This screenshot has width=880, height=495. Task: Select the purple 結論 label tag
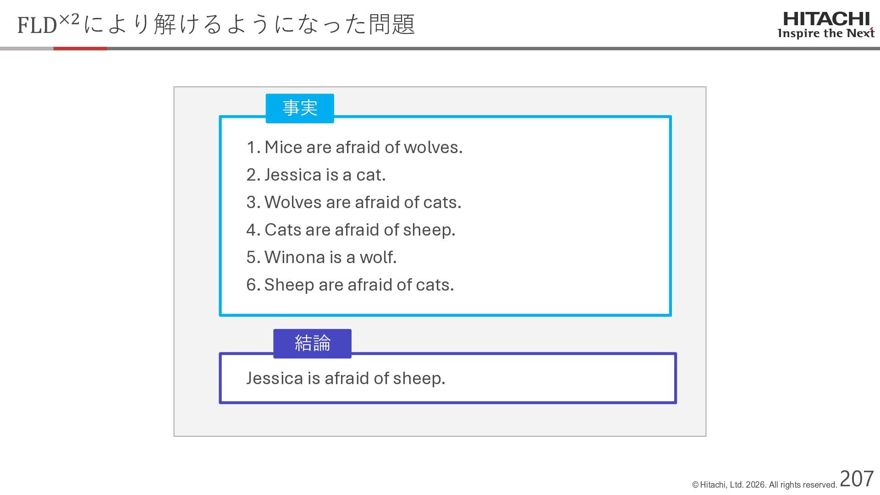312,343
